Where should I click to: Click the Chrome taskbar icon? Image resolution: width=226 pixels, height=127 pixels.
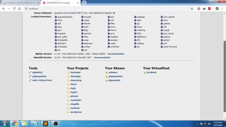pos(14,124)
